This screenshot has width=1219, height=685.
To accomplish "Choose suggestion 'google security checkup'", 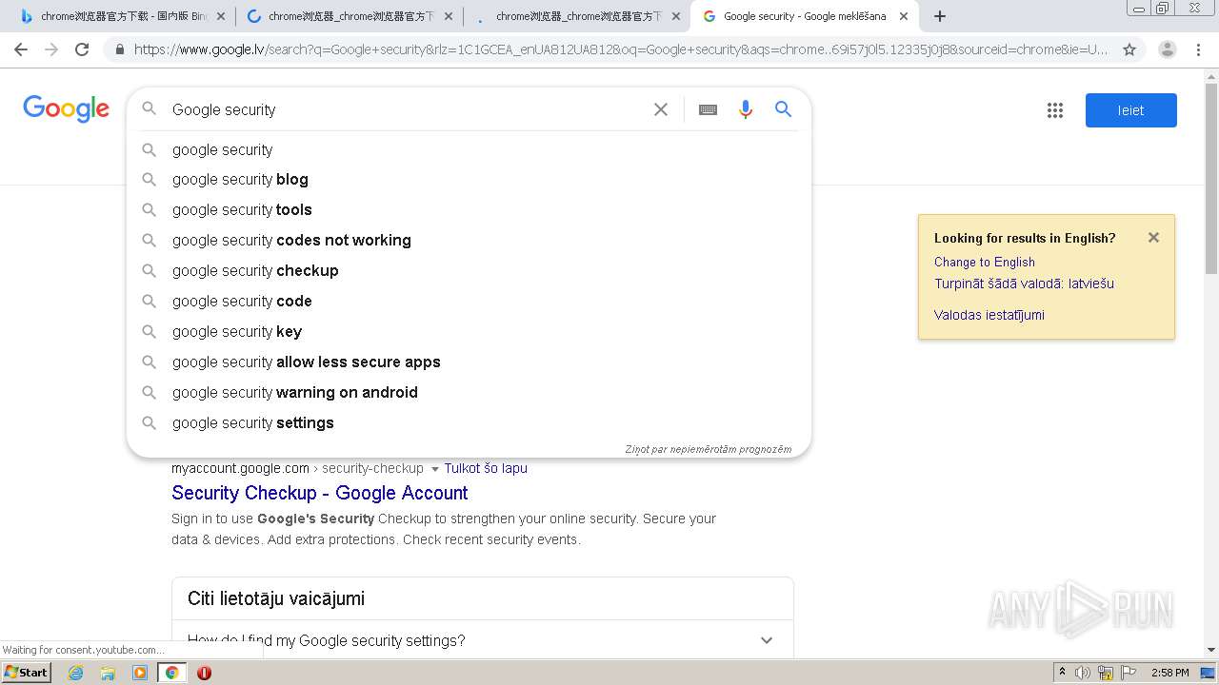I will pos(469,270).
